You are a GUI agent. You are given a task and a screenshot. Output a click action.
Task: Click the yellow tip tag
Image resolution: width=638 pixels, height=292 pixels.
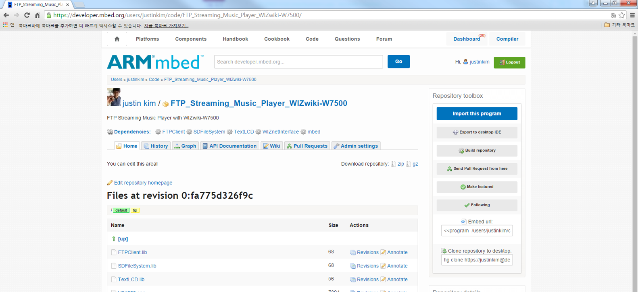[135, 210]
